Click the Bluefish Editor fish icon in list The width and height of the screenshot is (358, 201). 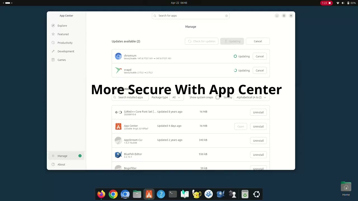[x=118, y=155]
